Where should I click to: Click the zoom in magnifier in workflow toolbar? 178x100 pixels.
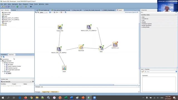tap(36, 12)
